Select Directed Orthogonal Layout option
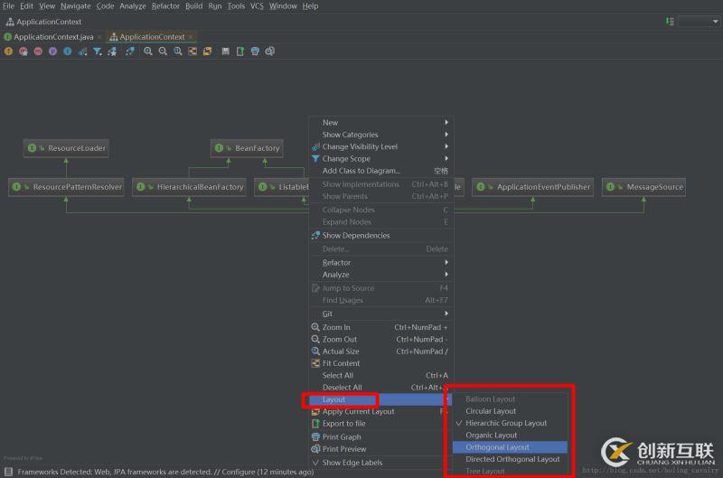This screenshot has width=723, height=478. [510, 459]
